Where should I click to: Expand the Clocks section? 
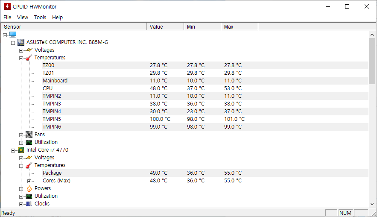pyautogui.click(x=21, y=204)
